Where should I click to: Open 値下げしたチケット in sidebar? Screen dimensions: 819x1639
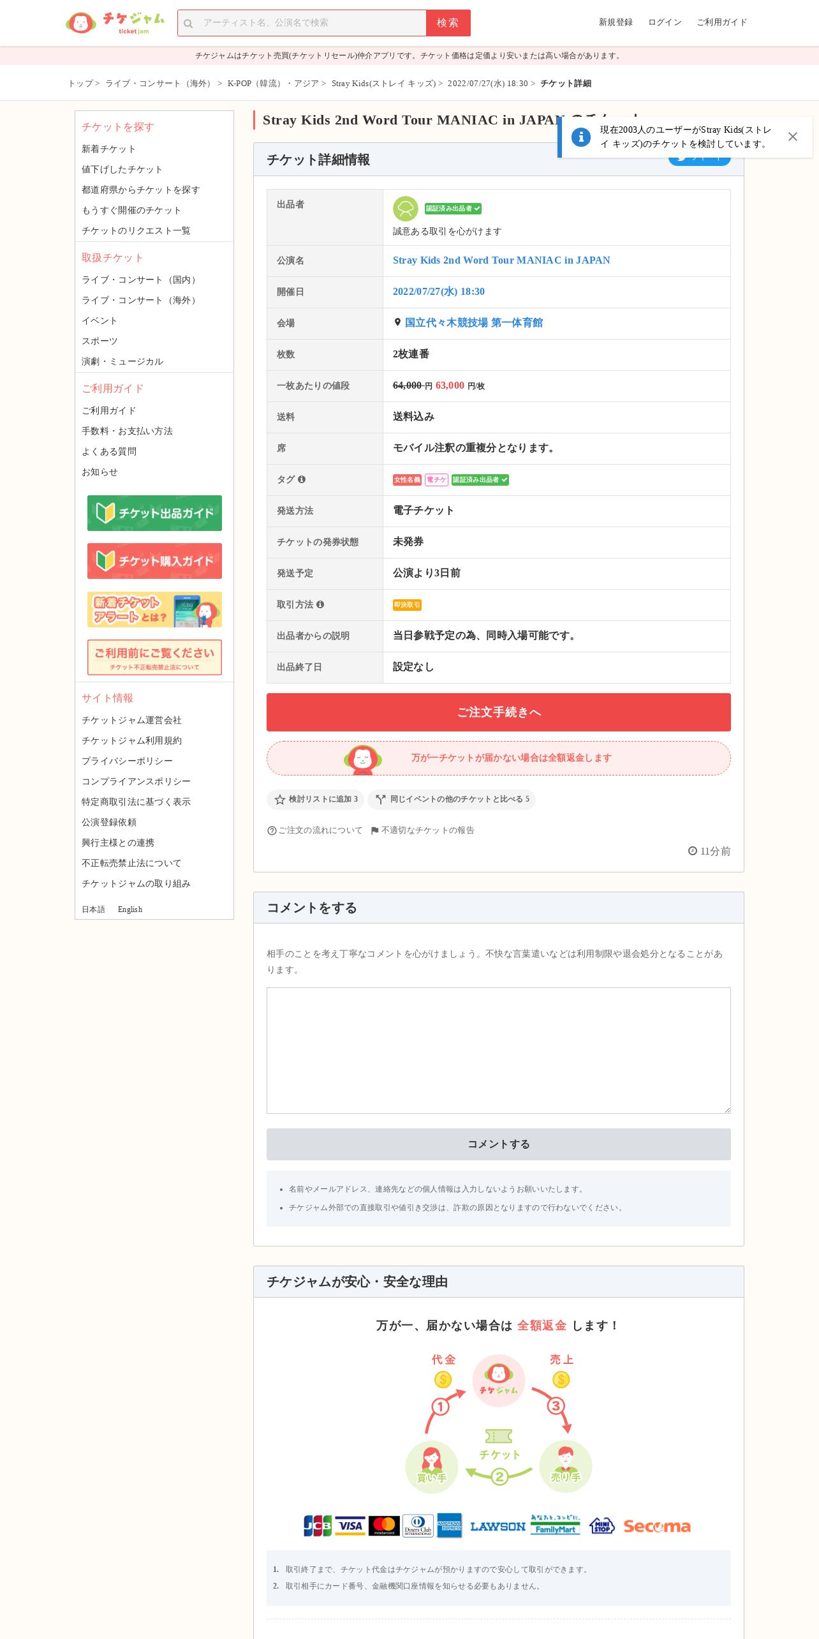tap(122, 169)
